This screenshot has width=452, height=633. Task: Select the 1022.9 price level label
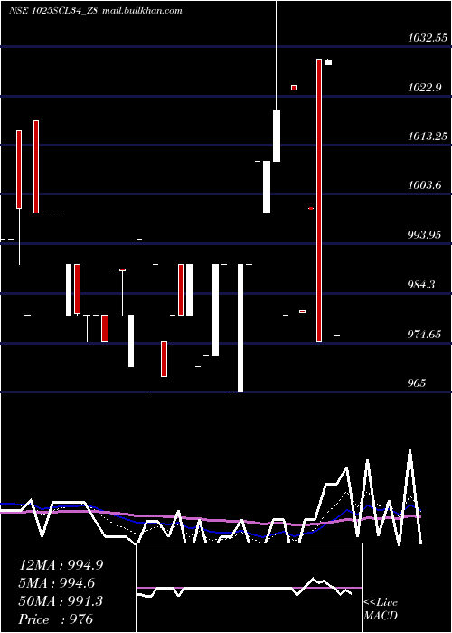point(424,87)
